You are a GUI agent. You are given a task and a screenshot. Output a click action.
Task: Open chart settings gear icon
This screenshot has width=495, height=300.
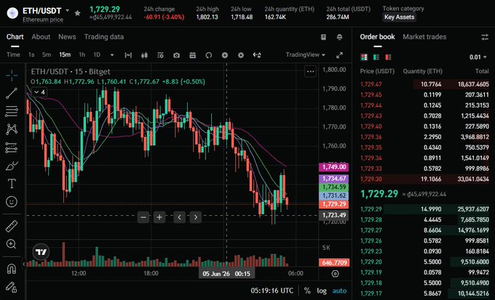pos(241,55)
